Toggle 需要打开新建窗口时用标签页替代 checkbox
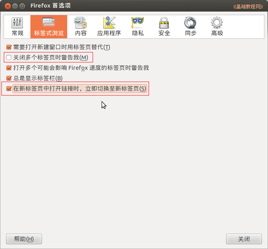The width and height of the screenshot is (268, 249). (x=9, y=47)
